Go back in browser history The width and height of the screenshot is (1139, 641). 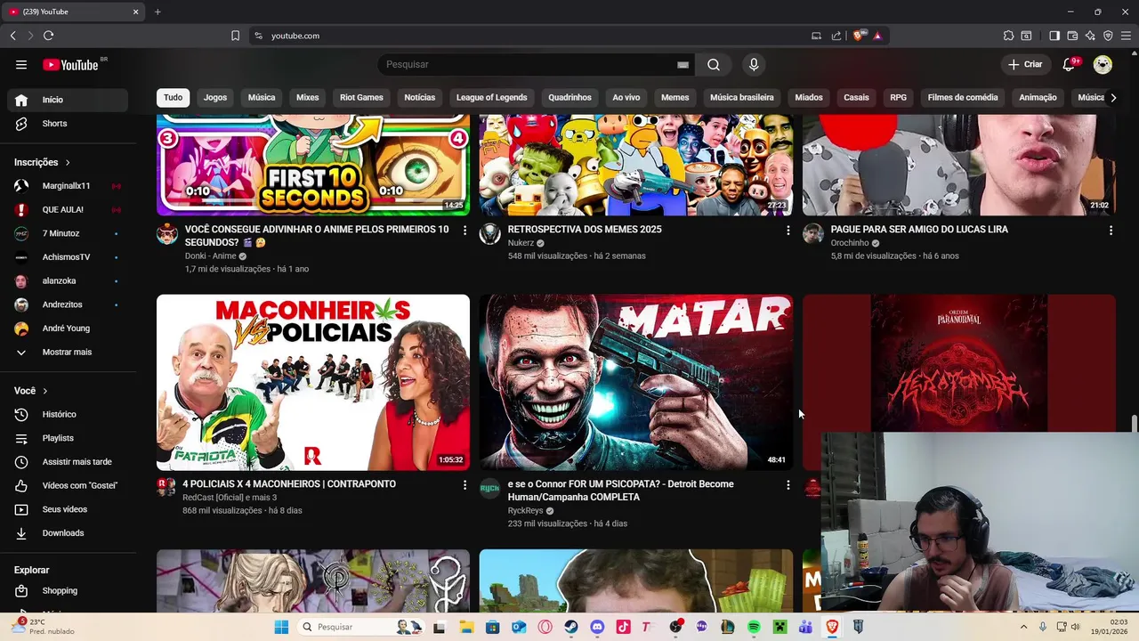[12, 36]
